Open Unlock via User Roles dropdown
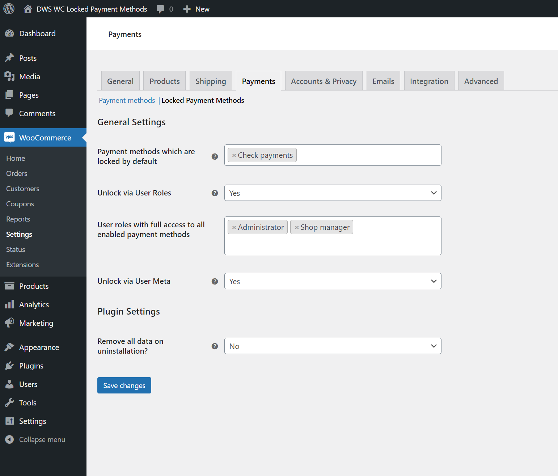The height and width of the screenshot is (476, 558). (333, 193)
